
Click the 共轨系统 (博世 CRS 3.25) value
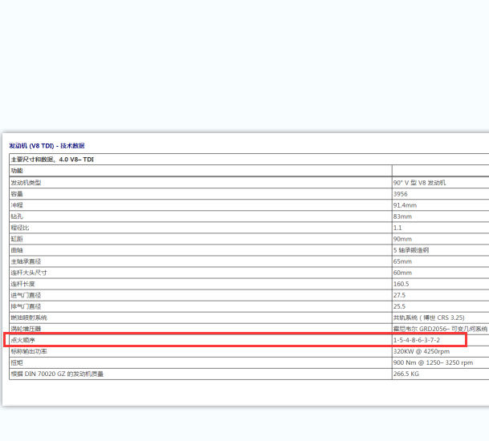(429, 318)
